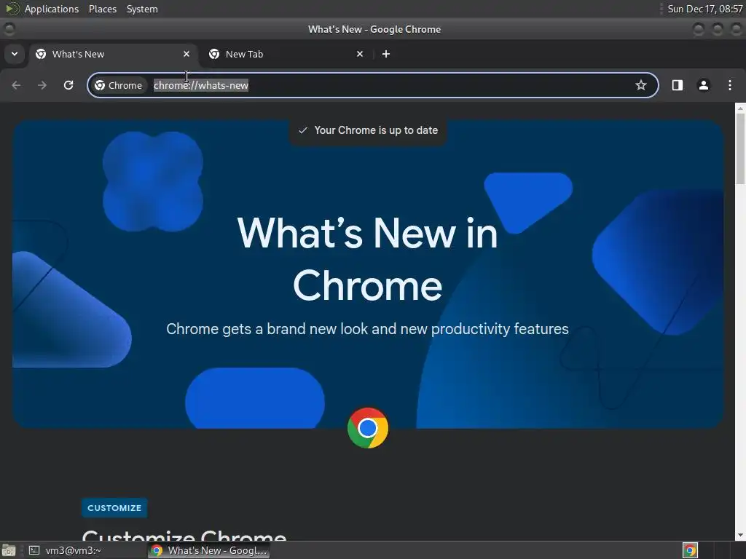746x559 pixels.
Task: Open Chrome's three-dot menu
Action: click(730, 85)
